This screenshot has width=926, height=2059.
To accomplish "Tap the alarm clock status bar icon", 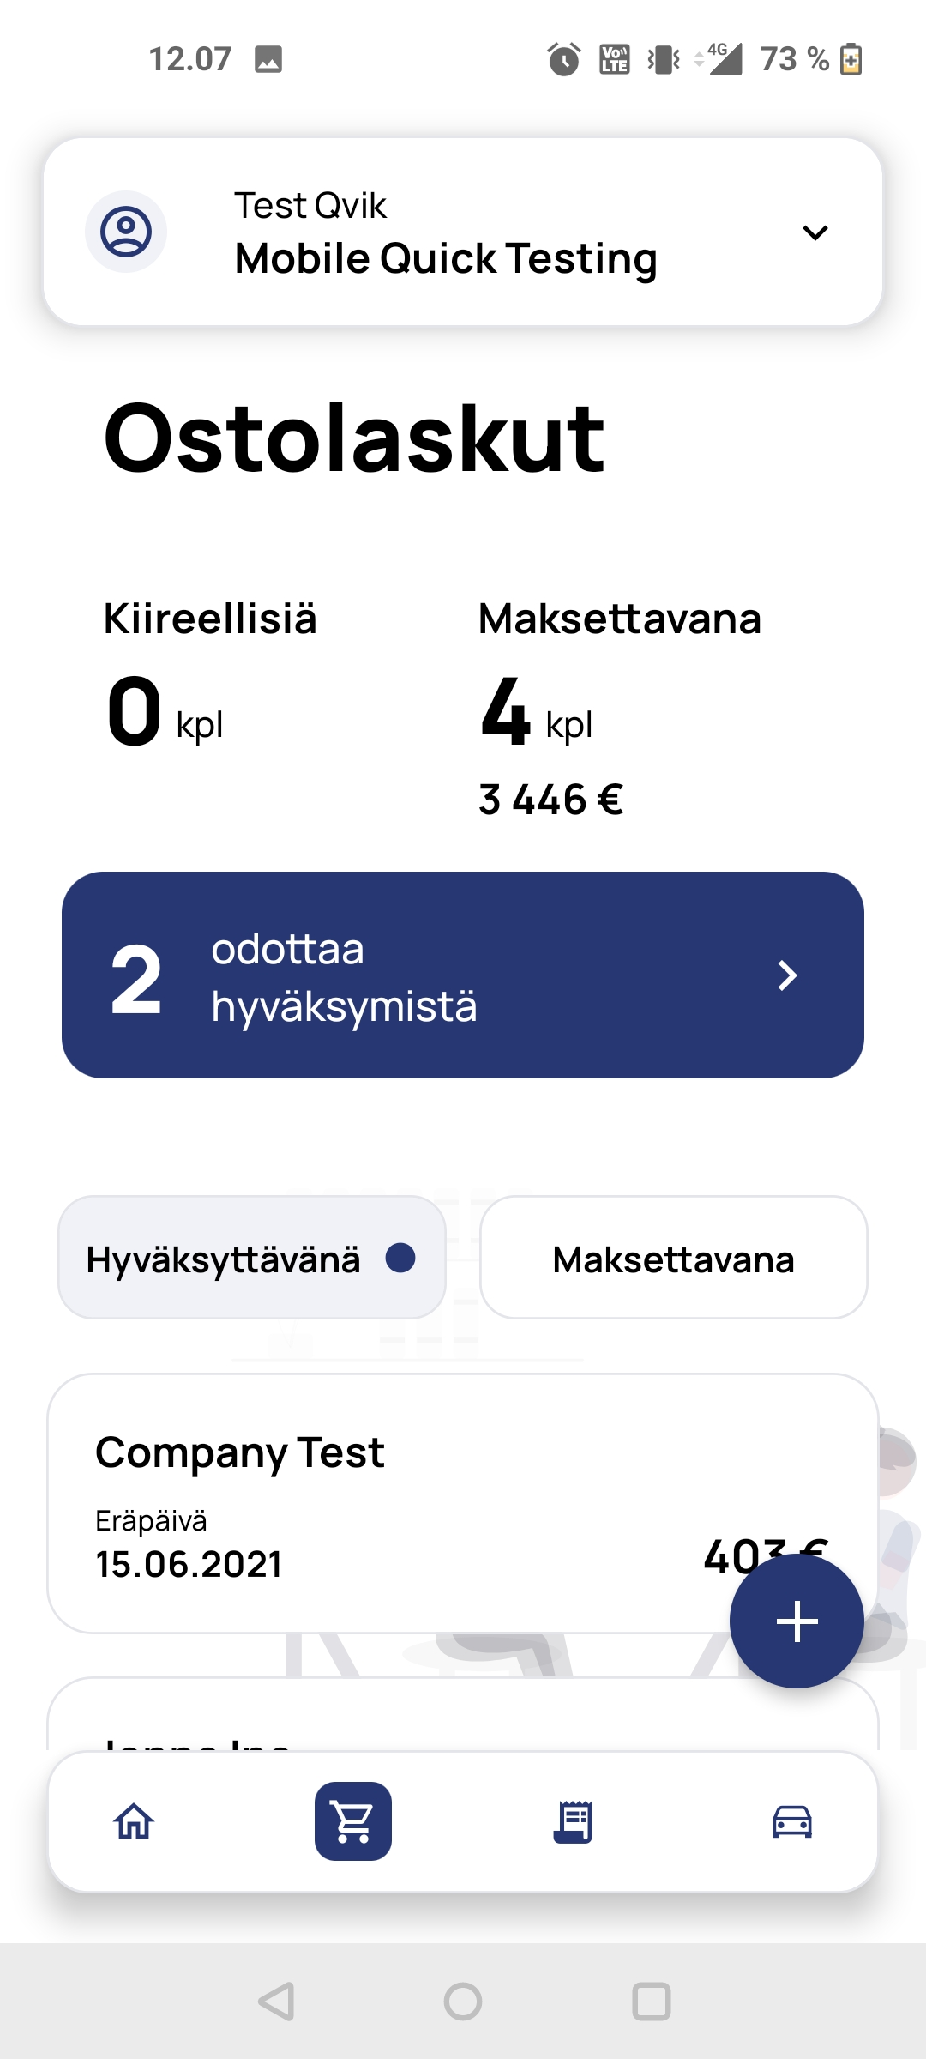I will [563, 59].
